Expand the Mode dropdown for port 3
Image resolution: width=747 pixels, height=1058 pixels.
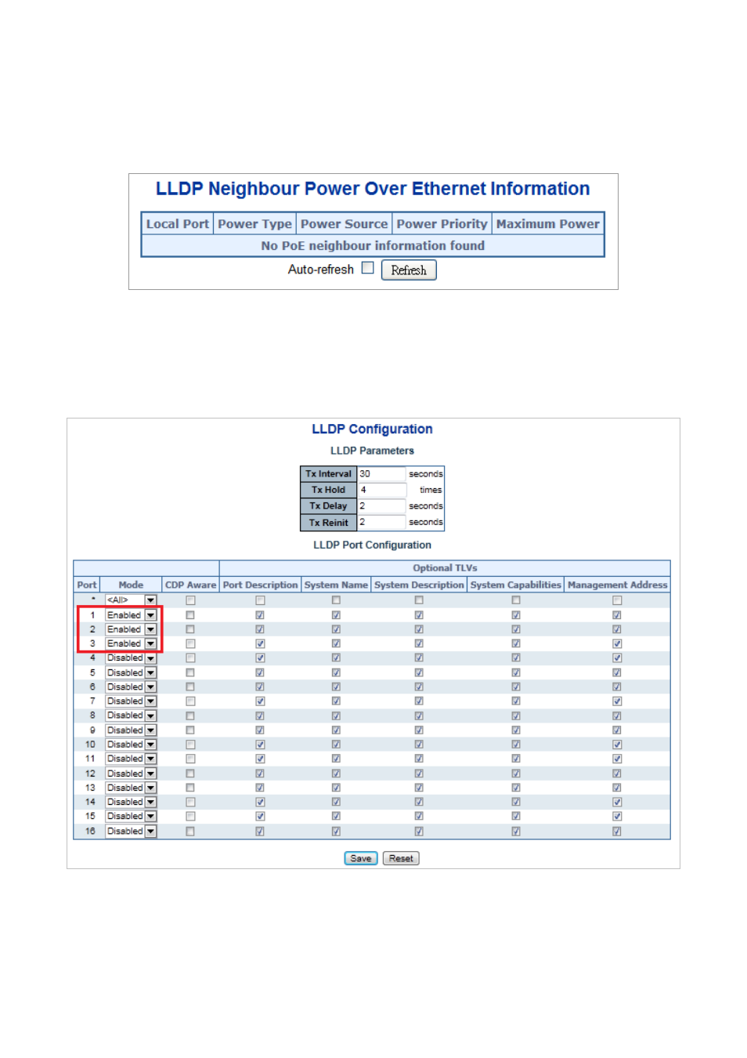click(131, 643)
